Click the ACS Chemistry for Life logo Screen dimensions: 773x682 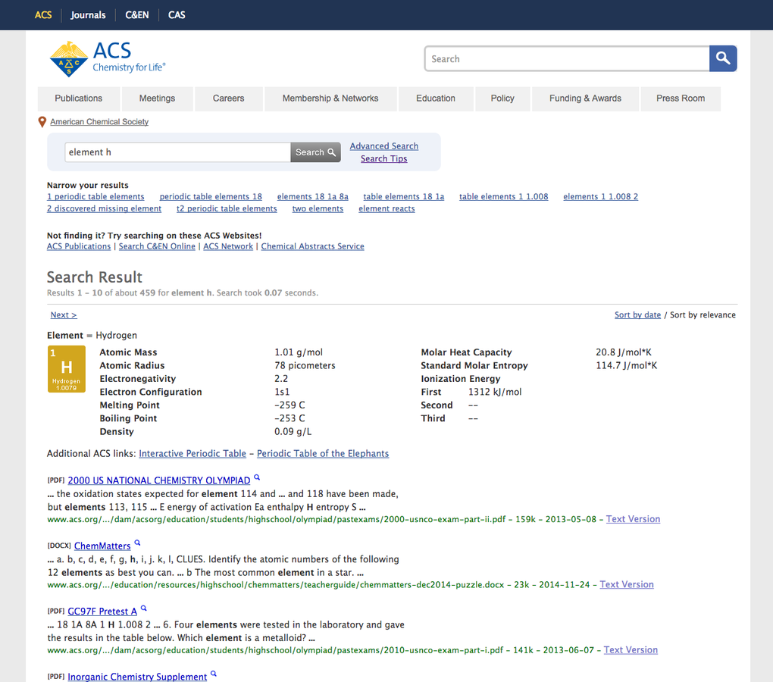pos(108,58)
